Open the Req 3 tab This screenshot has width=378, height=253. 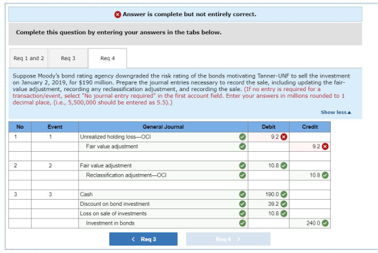coord(68,58)
